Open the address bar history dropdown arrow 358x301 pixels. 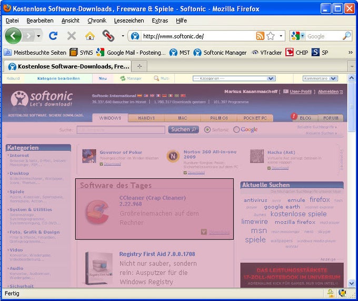[281, 36]
